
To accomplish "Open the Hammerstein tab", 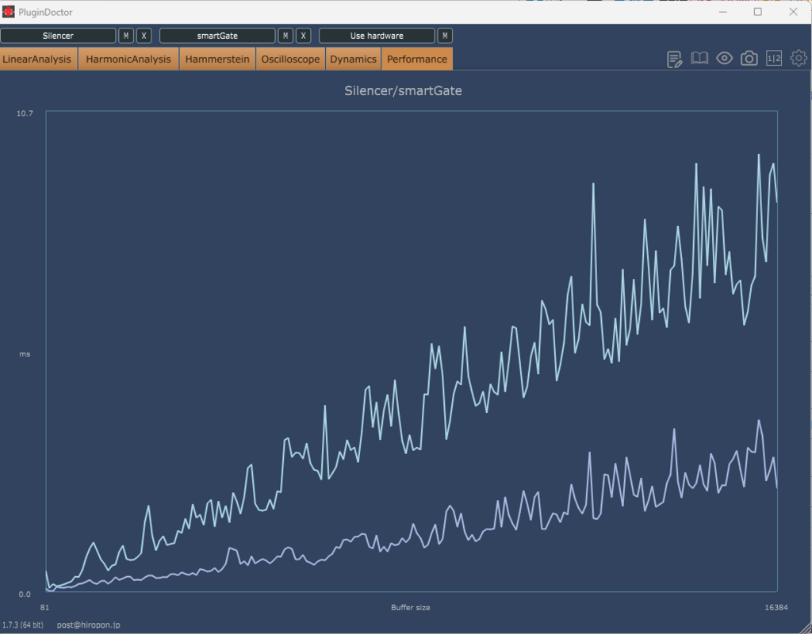I will tap(217, 59).
